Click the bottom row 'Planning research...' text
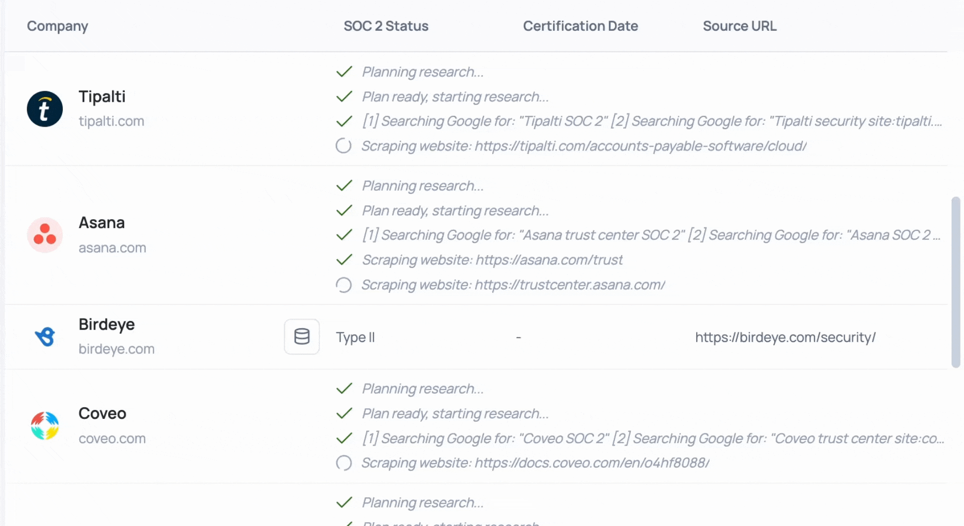This screenshot has width=964, height=526. click(x=423, y=503)
